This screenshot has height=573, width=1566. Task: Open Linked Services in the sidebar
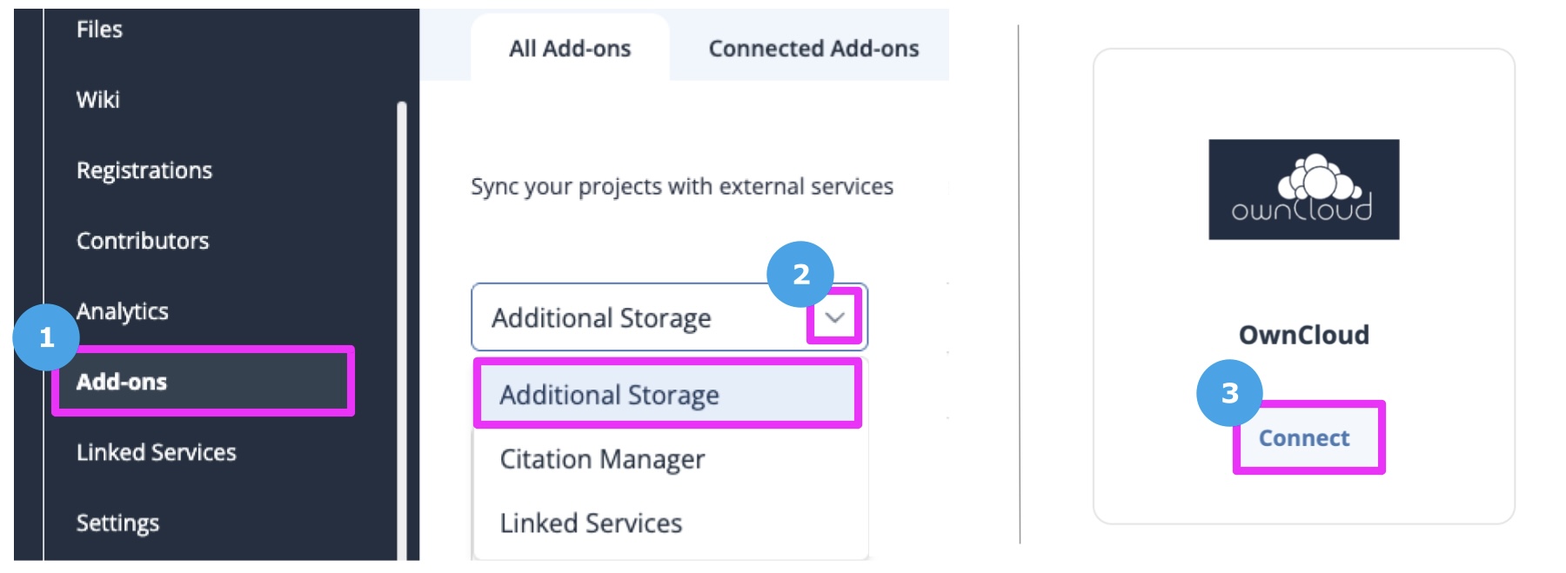[x=157, y=452]
